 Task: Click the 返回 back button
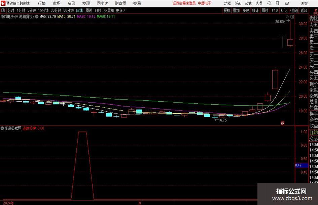[304, 10]
